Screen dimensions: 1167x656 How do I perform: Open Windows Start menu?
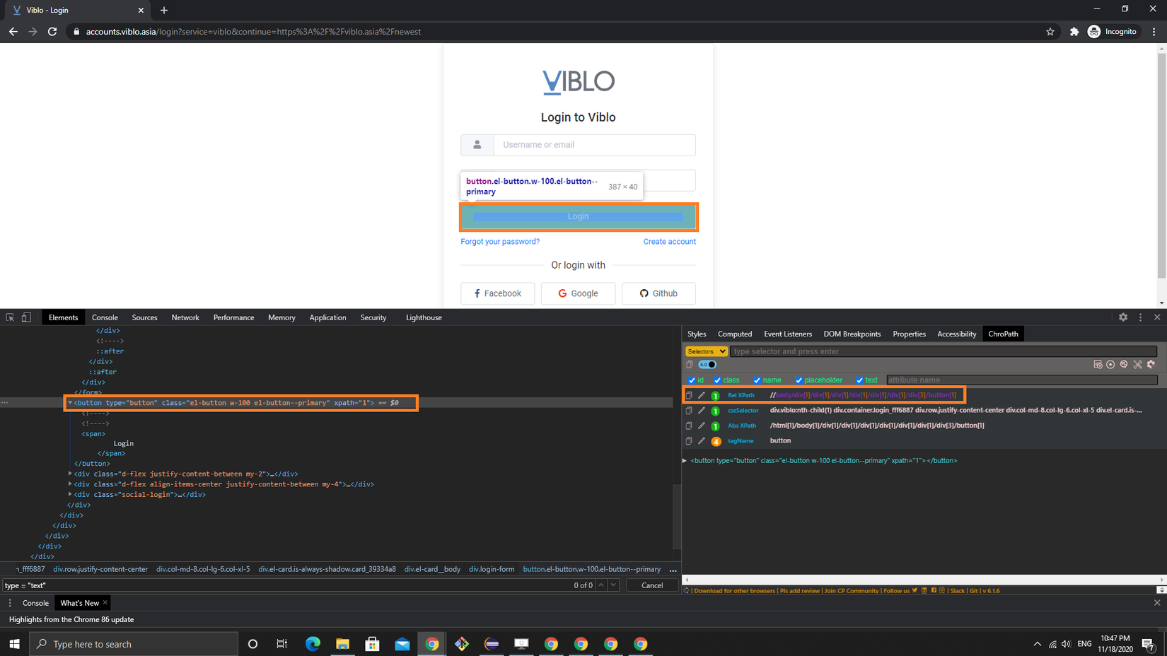[14, 644]
